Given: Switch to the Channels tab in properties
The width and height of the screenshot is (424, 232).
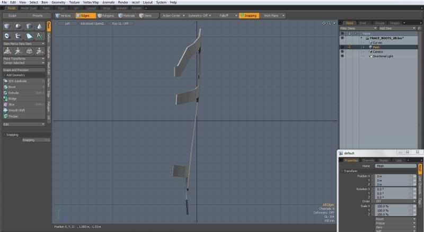Looking at the screenshot, I should 368,160.
